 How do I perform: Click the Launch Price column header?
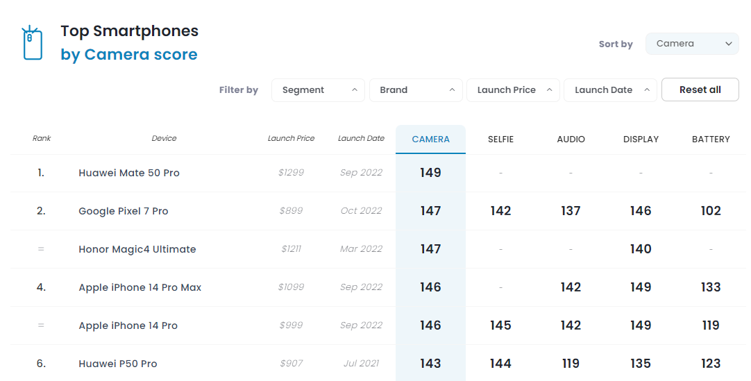point(292,138)
